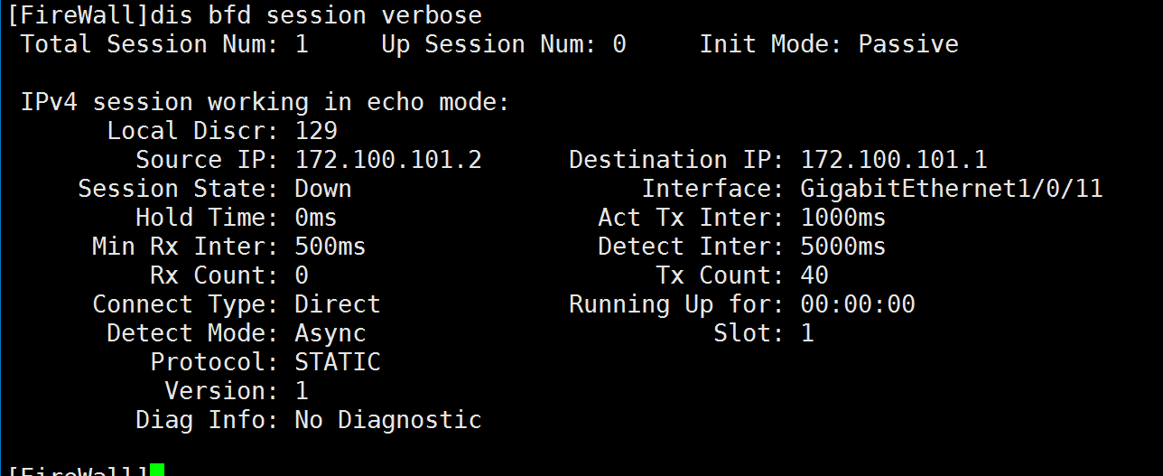The width and height of the screenshot is (1163, 476).
Task: Click the Min Rx Inter value 500ms
Action: coord(330,247)
